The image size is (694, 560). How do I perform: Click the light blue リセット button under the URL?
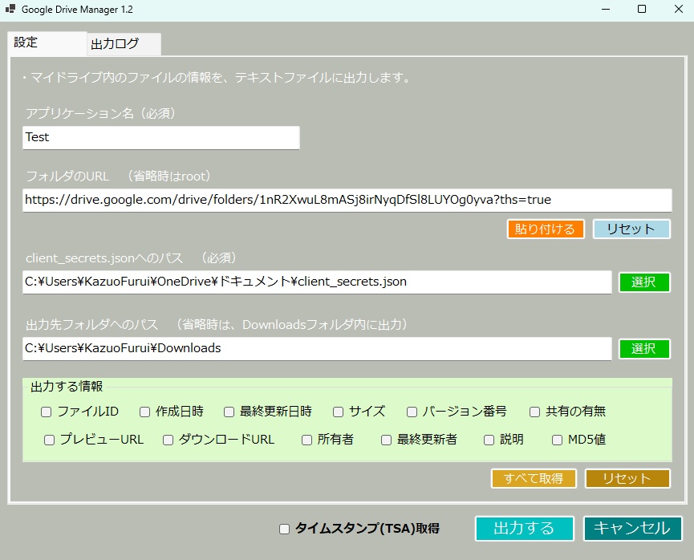coord(631,229)
